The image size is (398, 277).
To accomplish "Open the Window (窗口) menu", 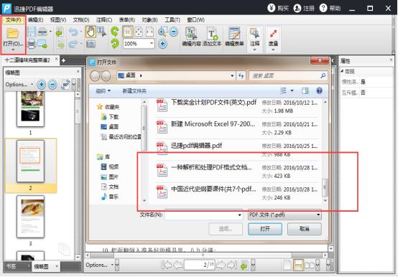I will [195, 20].
